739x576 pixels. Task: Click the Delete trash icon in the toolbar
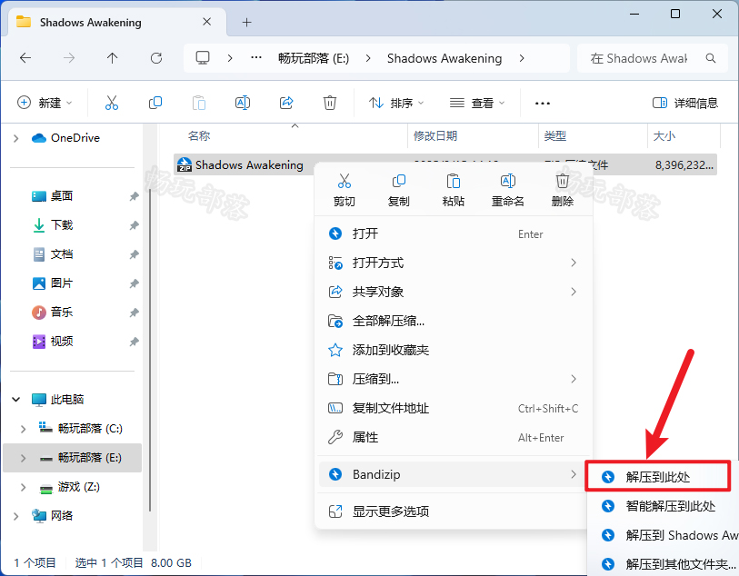329,103
